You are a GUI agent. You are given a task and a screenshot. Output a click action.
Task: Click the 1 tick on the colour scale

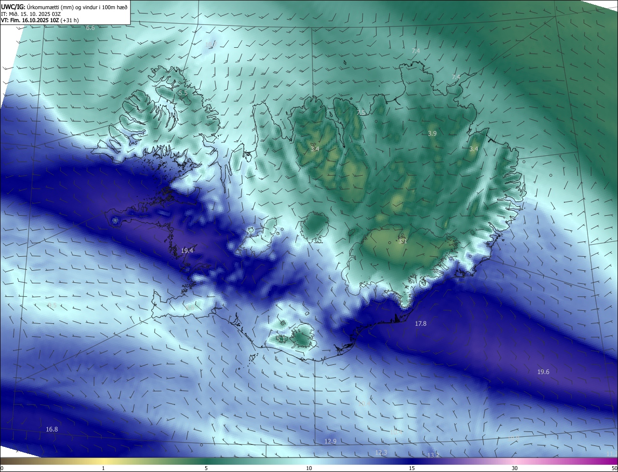[103, 468]
